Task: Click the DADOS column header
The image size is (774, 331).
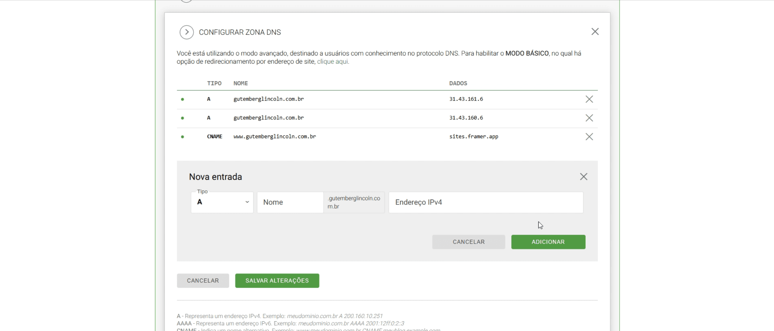Action: tap(458, 83)
